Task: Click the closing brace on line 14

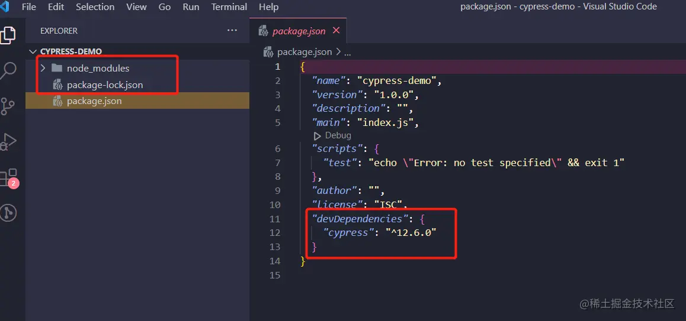Action: [303, 261]
